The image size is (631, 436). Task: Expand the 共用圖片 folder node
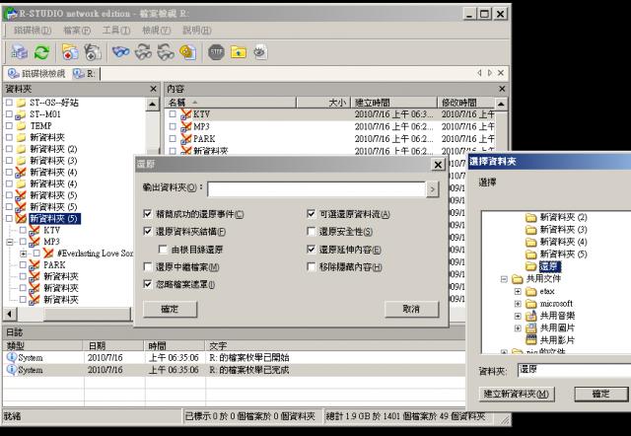pos(518,328)
